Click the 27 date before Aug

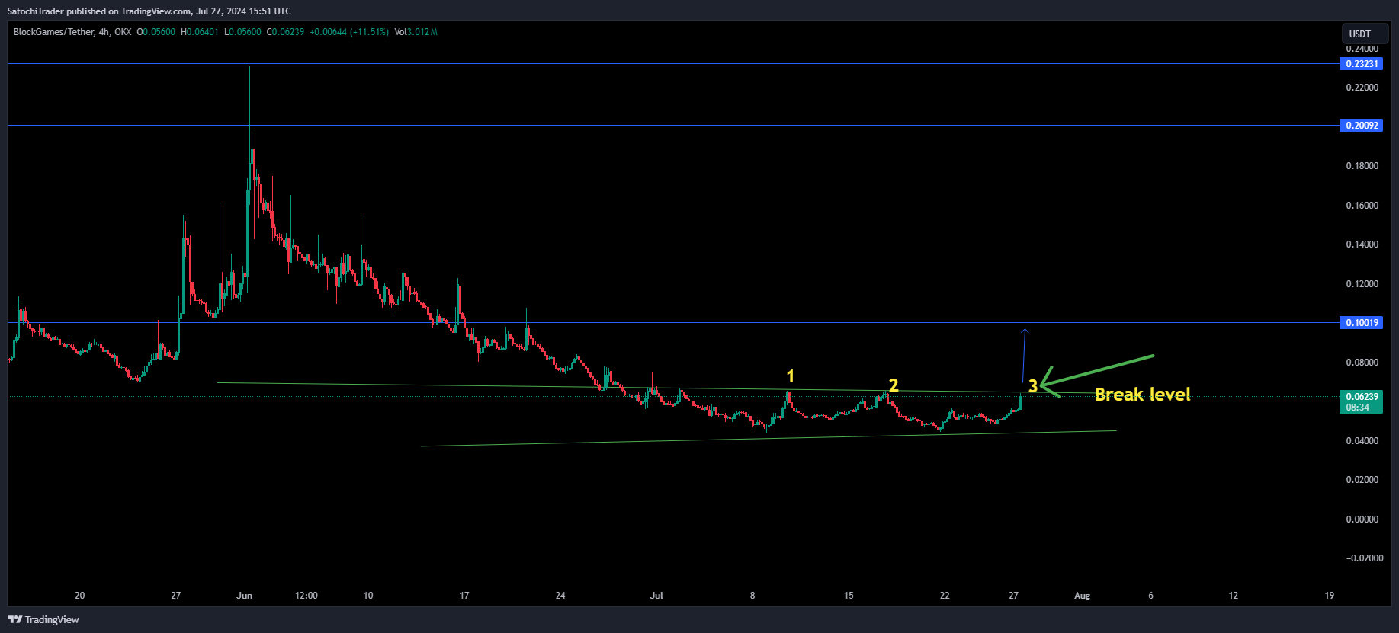pos(1013,596)
